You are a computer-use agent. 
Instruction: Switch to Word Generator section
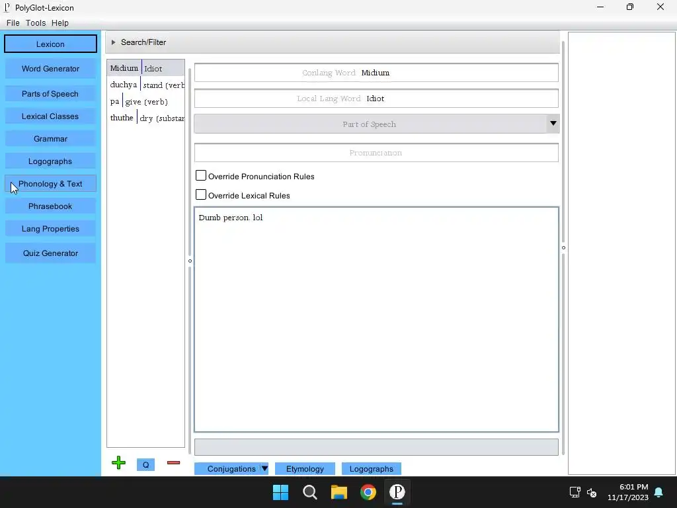50,69
